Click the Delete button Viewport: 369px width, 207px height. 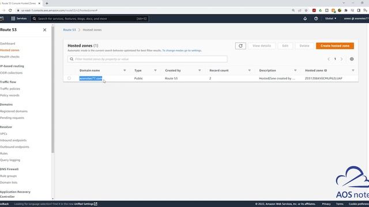(304, 46)
